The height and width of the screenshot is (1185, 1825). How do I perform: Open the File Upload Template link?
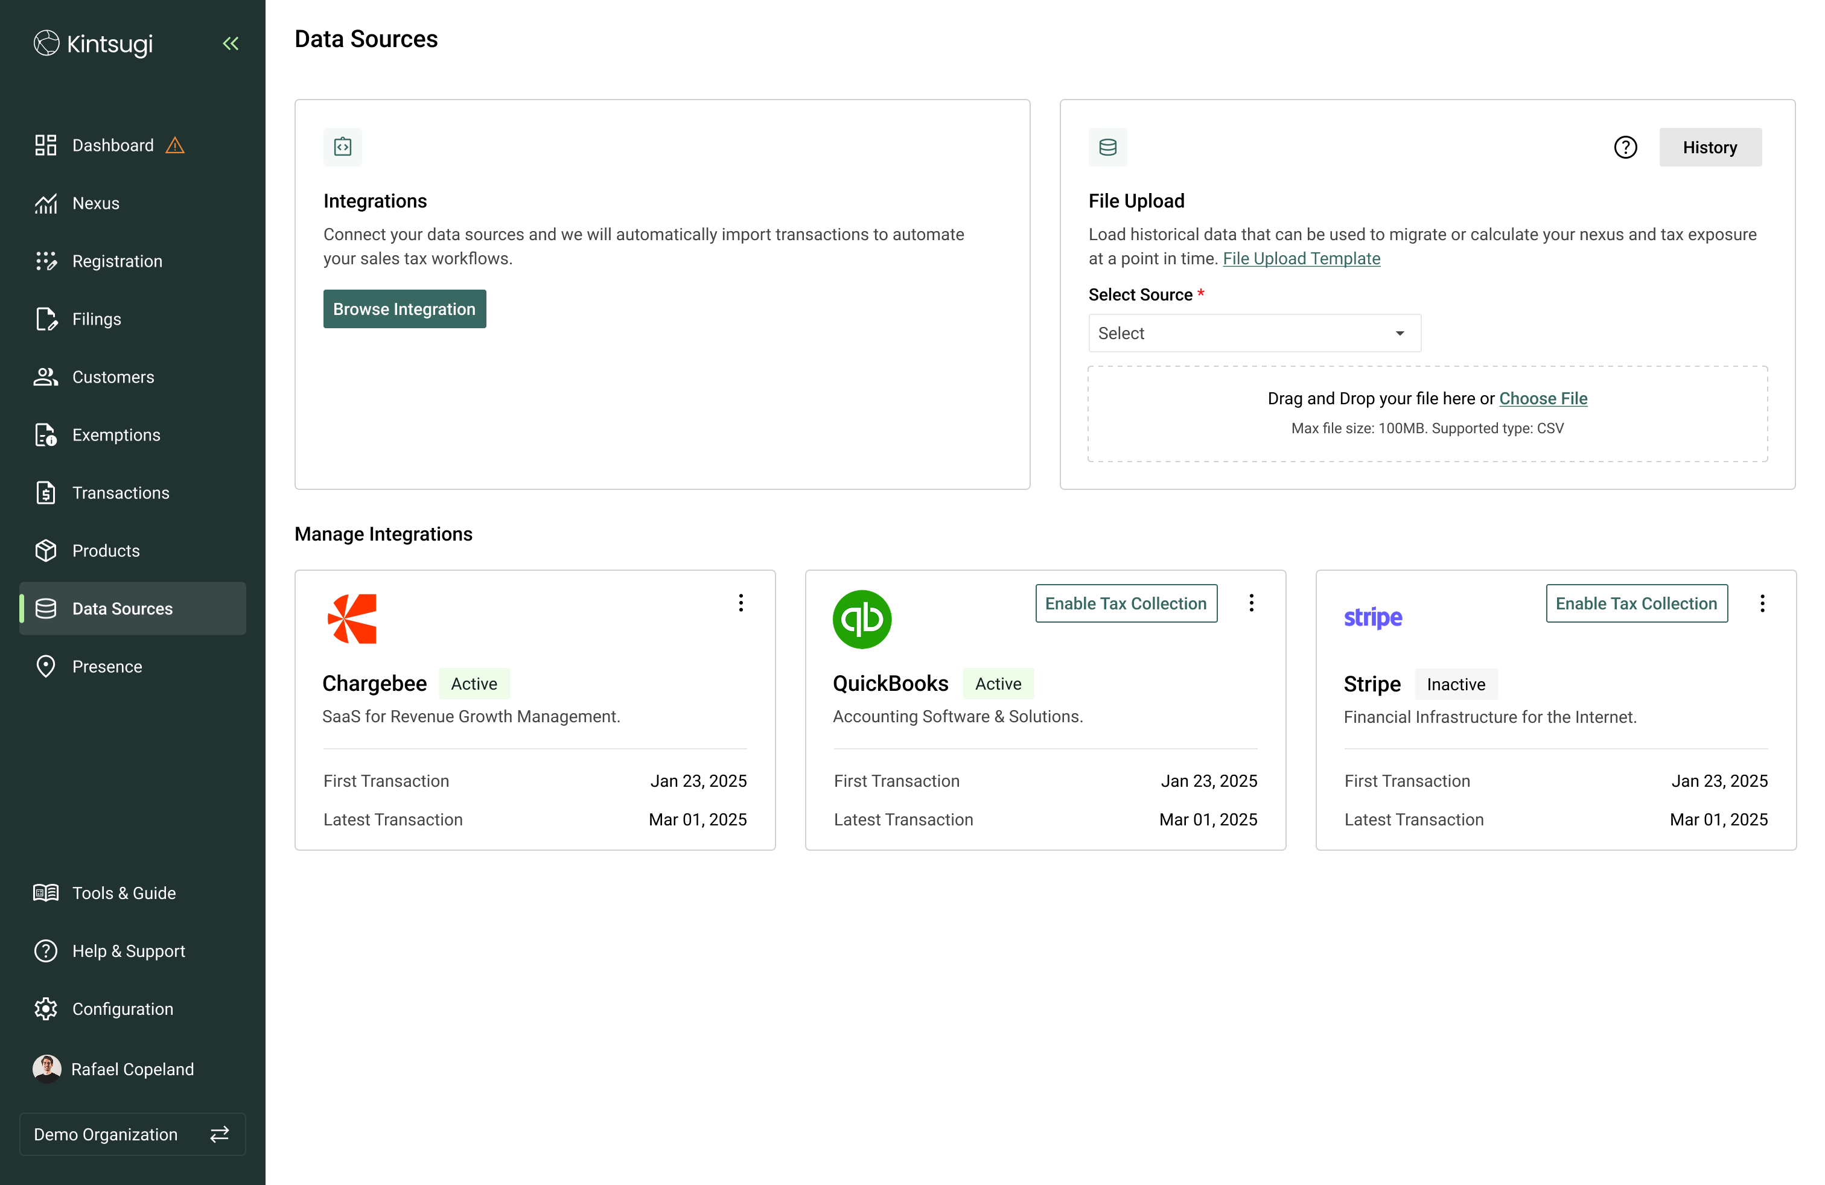pos(1301,258)
